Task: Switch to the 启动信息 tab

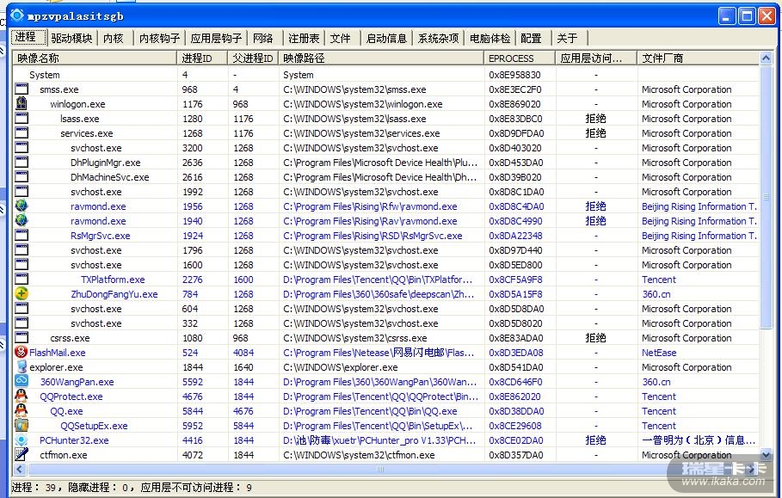Action: [386, 38]
